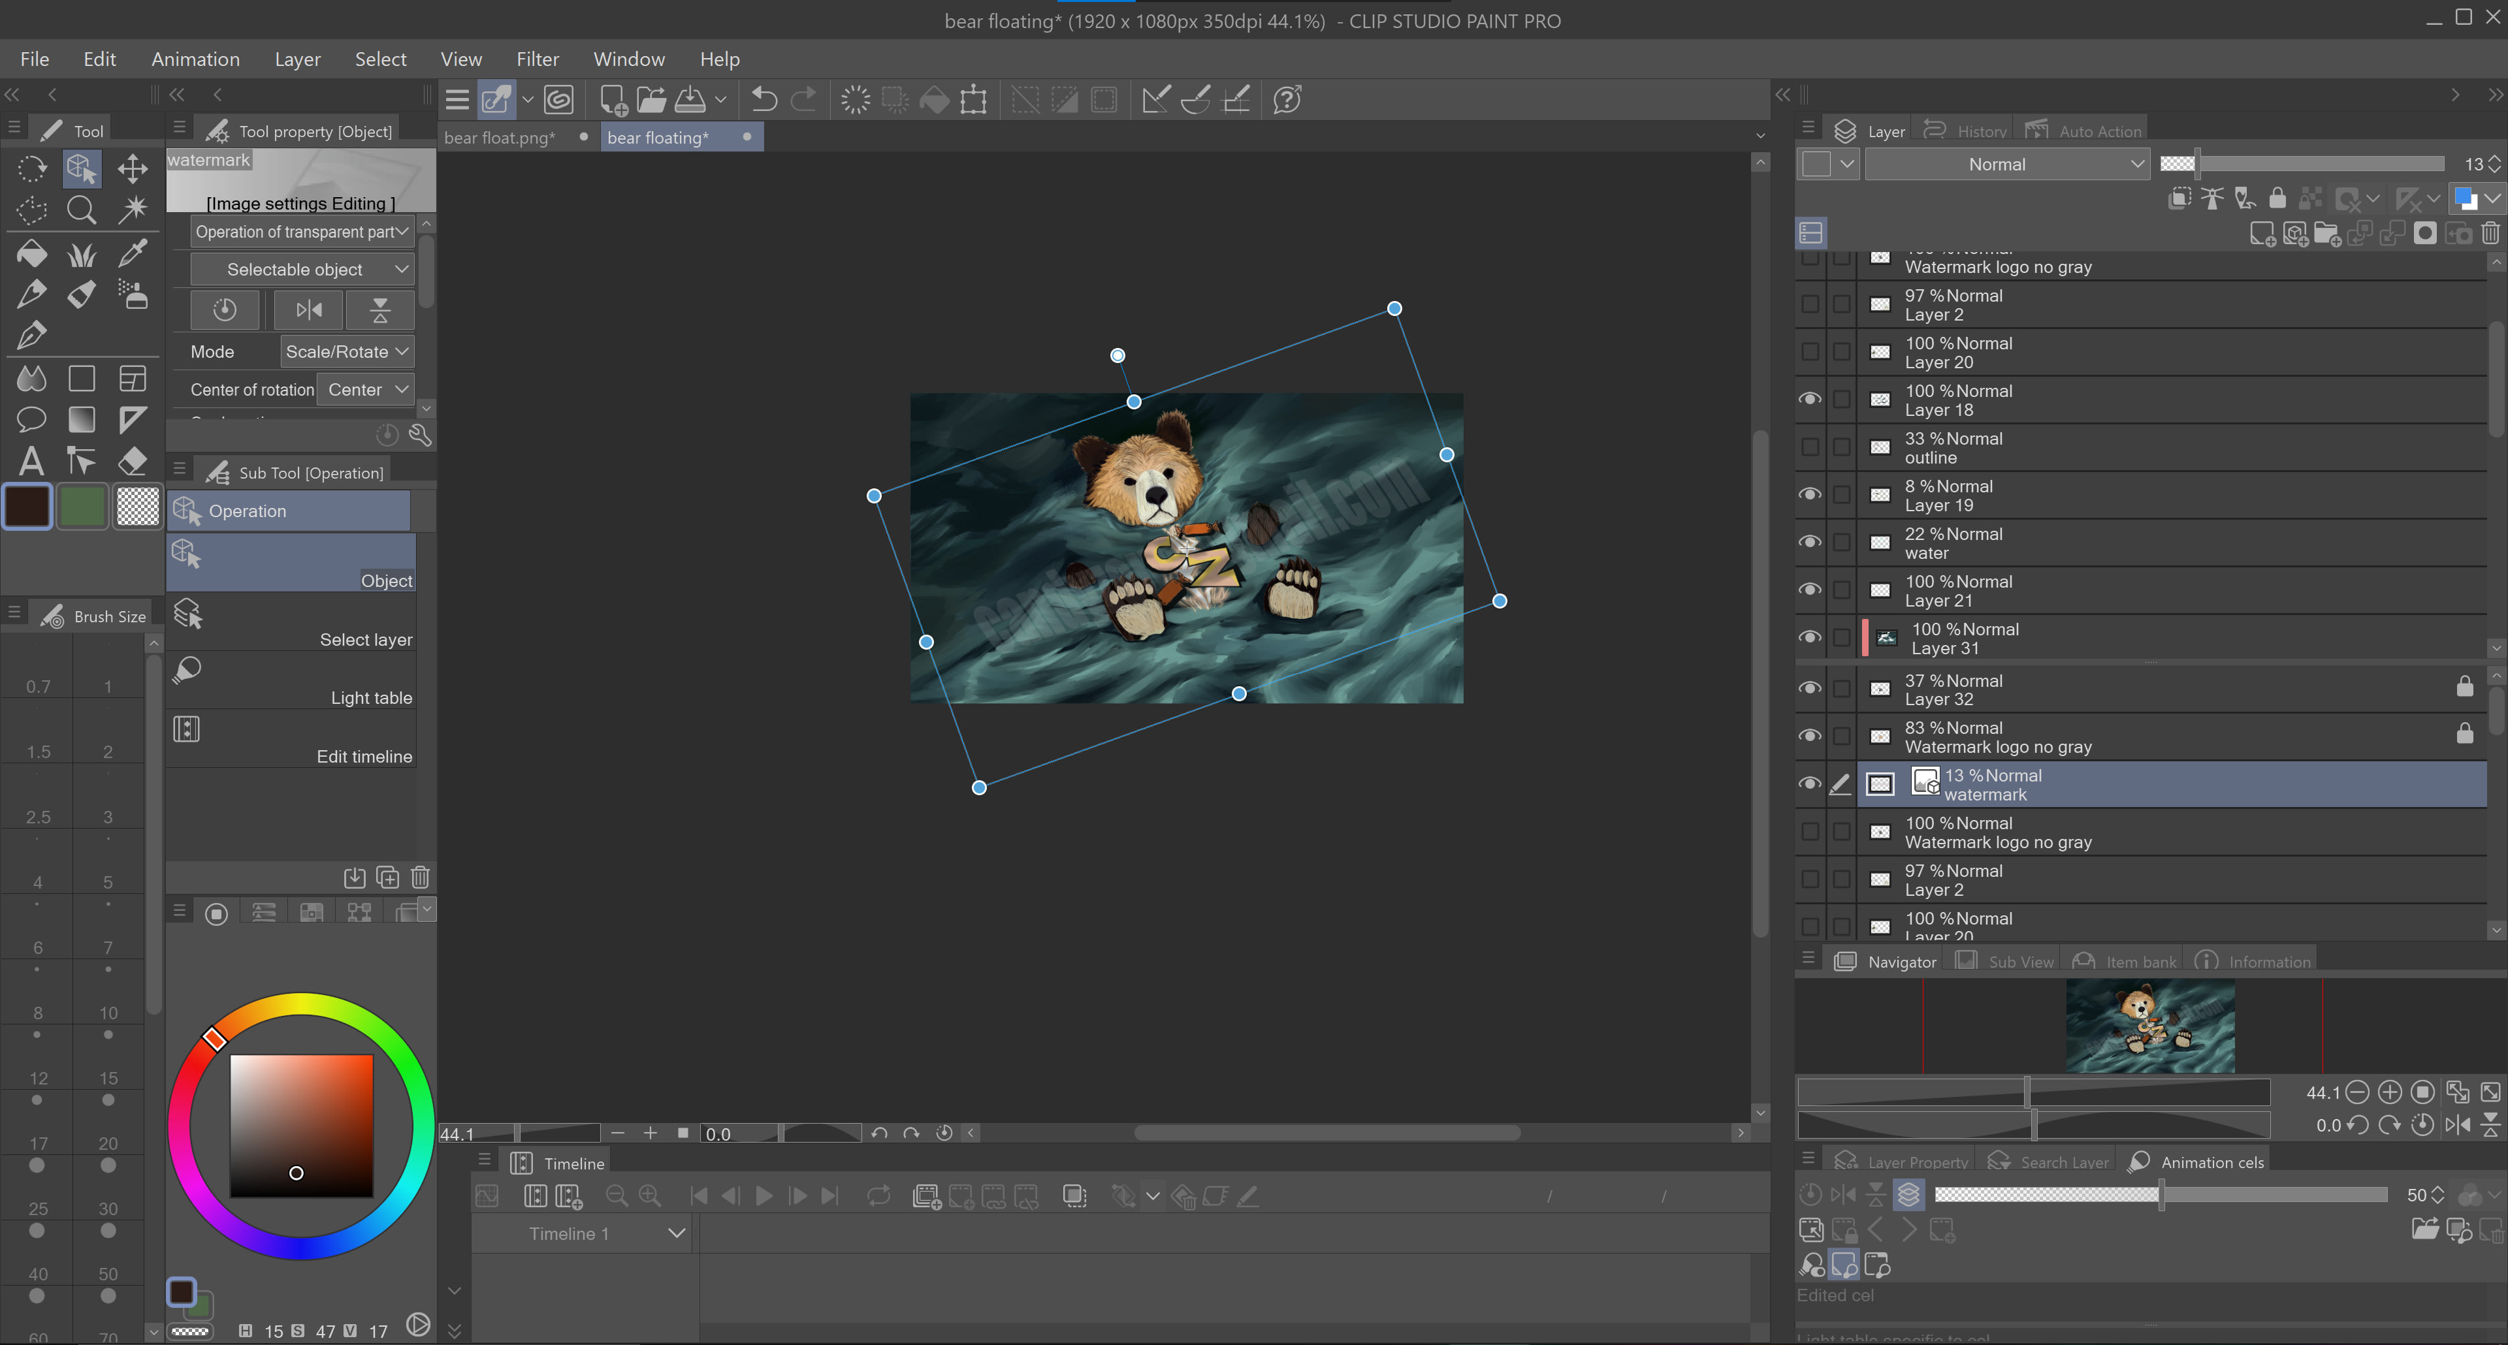Click the Play button in Timeline

click(764, 1196)
